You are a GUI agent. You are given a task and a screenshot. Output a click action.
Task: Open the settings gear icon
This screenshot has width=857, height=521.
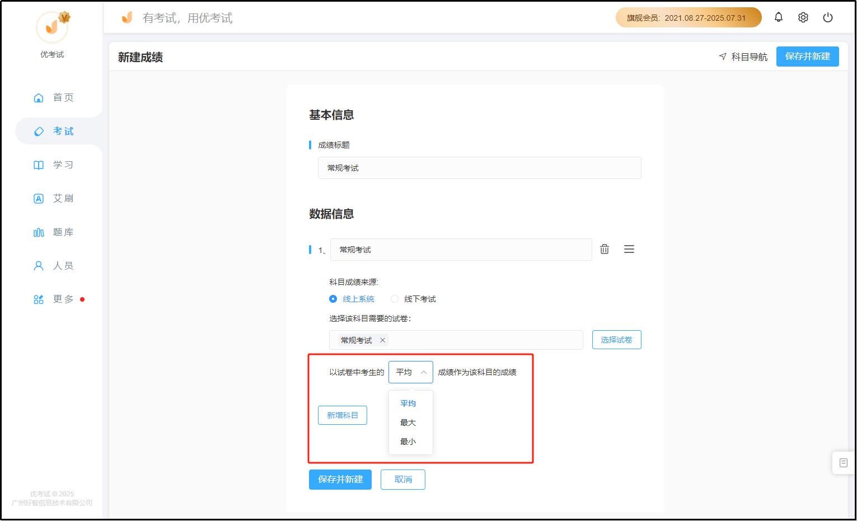(x=803, y=17)
